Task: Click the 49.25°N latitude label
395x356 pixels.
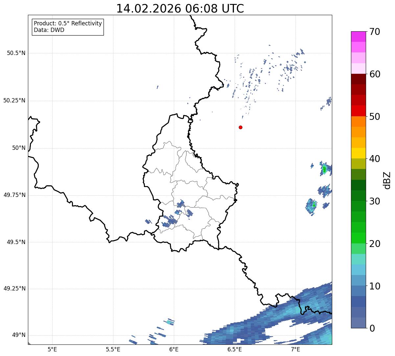Action: 14,288
